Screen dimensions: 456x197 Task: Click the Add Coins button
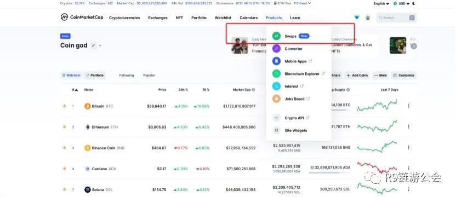click(357, 76)
